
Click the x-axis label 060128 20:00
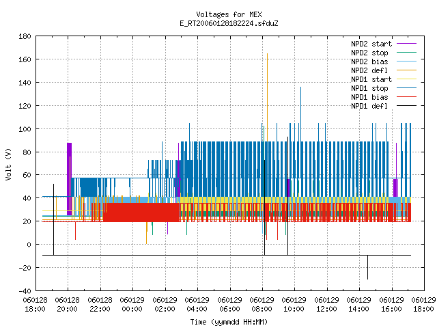[x=67, y=305]
